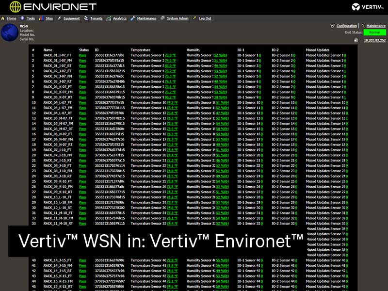Open the 10.203.82.252 IP address link

pos(374,41)
